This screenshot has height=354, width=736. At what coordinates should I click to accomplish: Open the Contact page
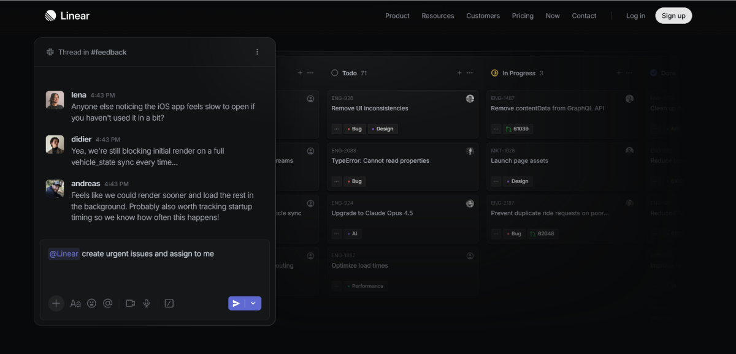pyautogui.click(x=584, y=16)
